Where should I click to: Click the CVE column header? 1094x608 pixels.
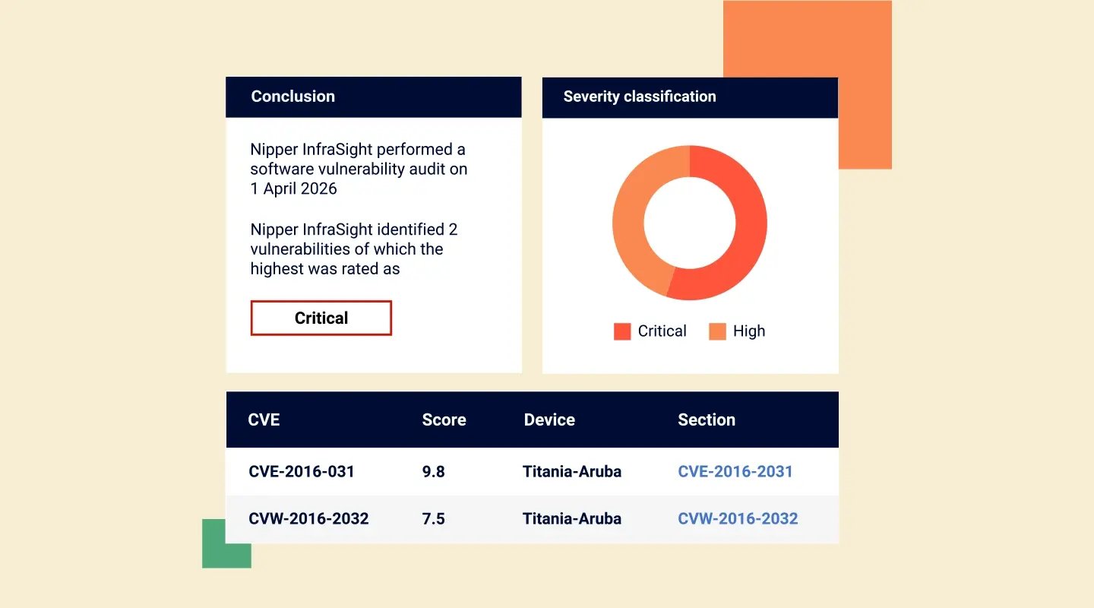[264, 420]
